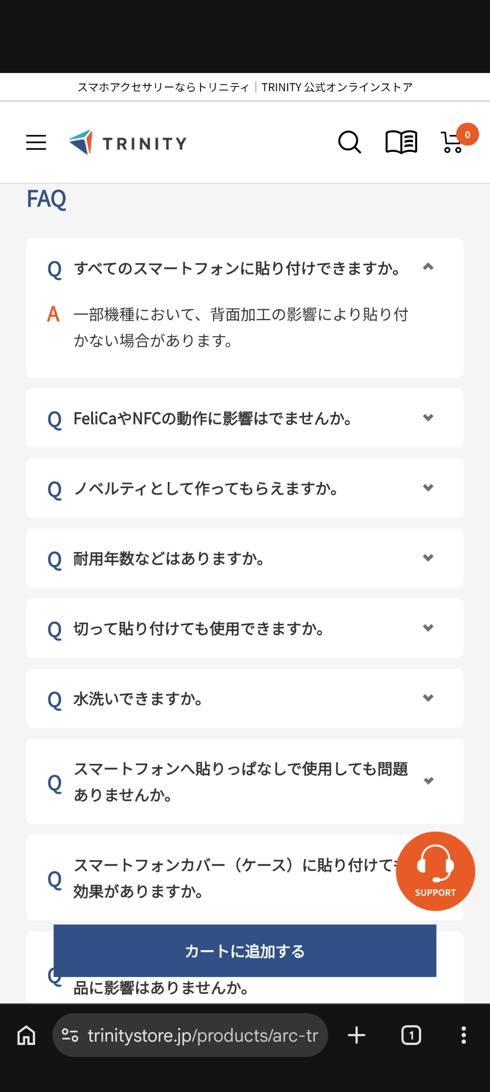Open a new browser tab

click(x=356, y=1035)
